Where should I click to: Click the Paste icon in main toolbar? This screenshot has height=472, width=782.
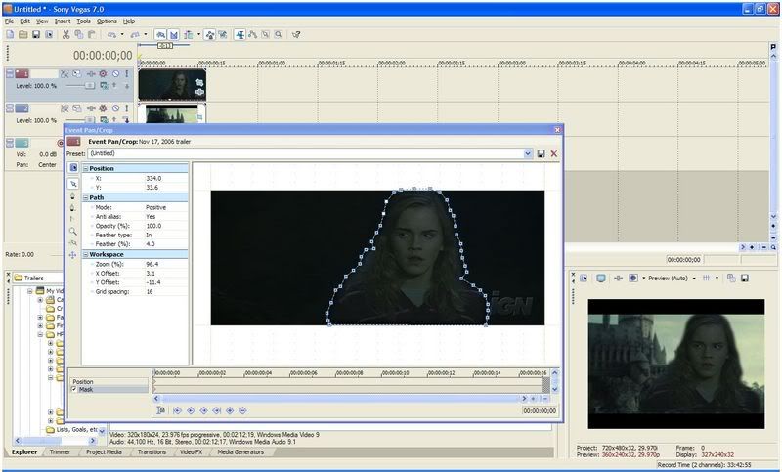click(92, 34)
